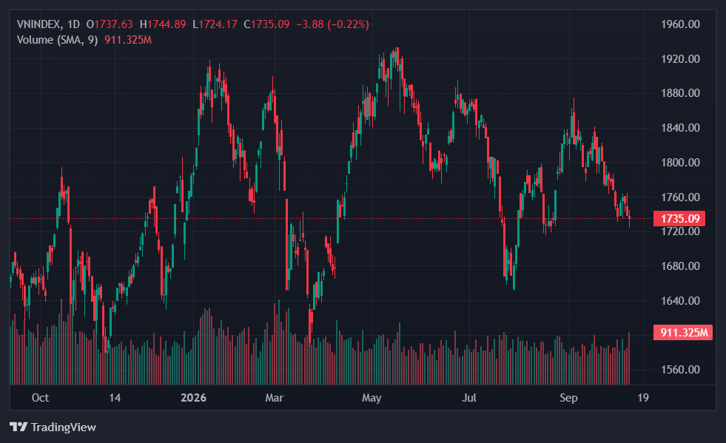Click the change value −3.88 (−0.22%)
726x443 pixels.
(x=332, y=24)
